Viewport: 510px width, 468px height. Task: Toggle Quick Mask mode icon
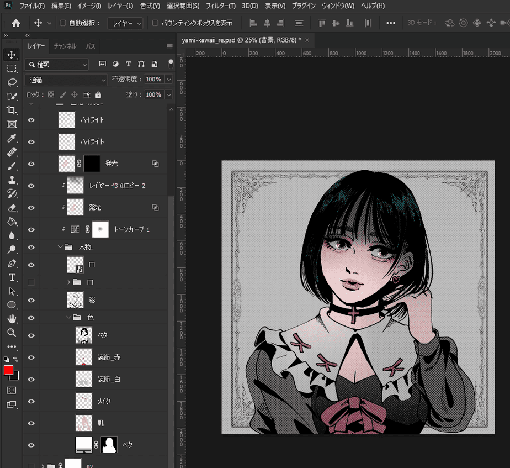click(x=12, y=390)
